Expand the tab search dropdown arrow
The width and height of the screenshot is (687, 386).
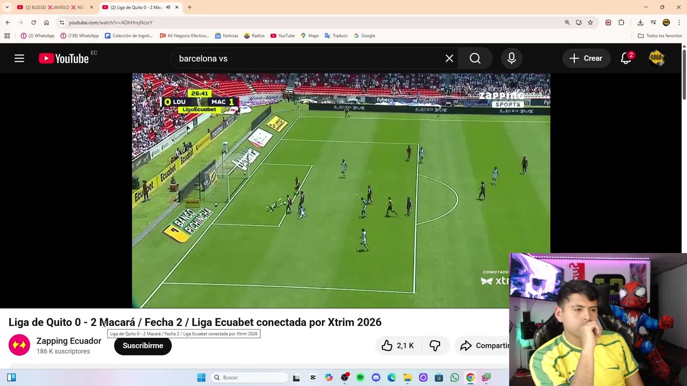[x=7, y=8]
